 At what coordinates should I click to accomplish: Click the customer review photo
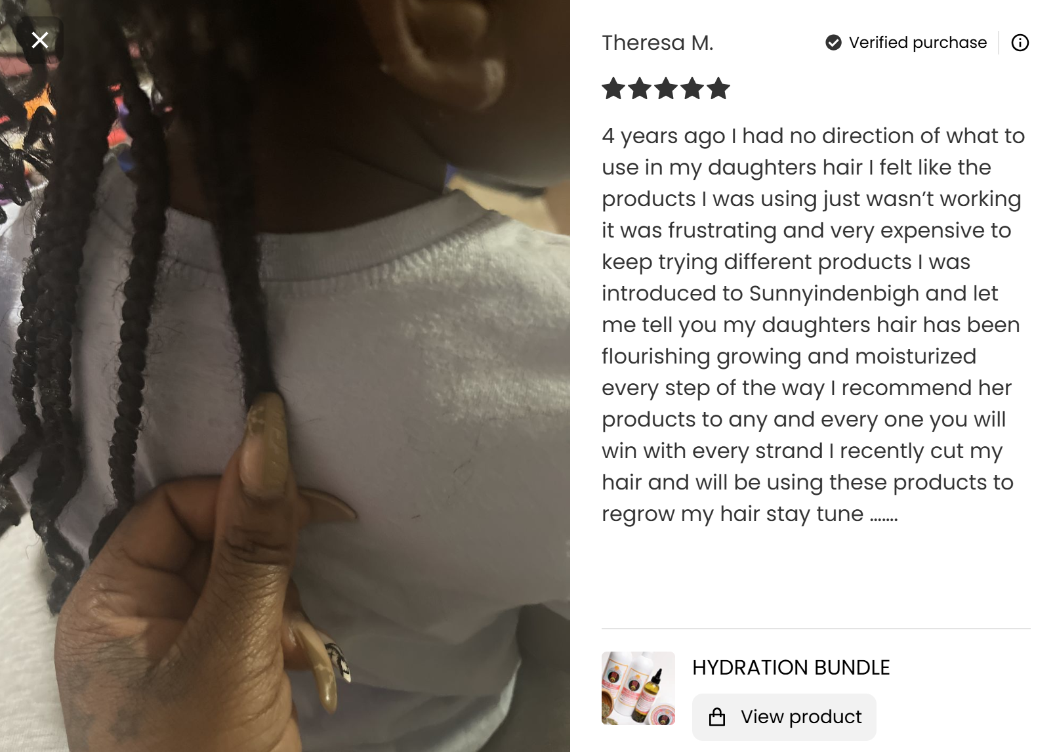pyautogui.click(x=285, y=376)
